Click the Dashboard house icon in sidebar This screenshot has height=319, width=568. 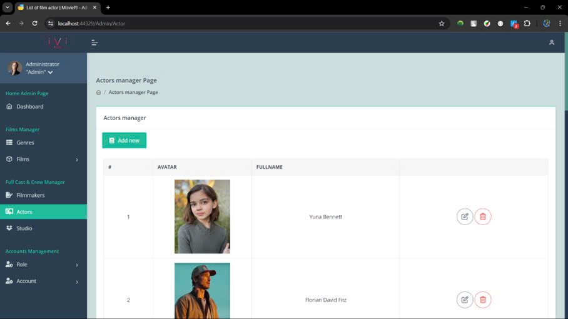click(x=9, y=106)
